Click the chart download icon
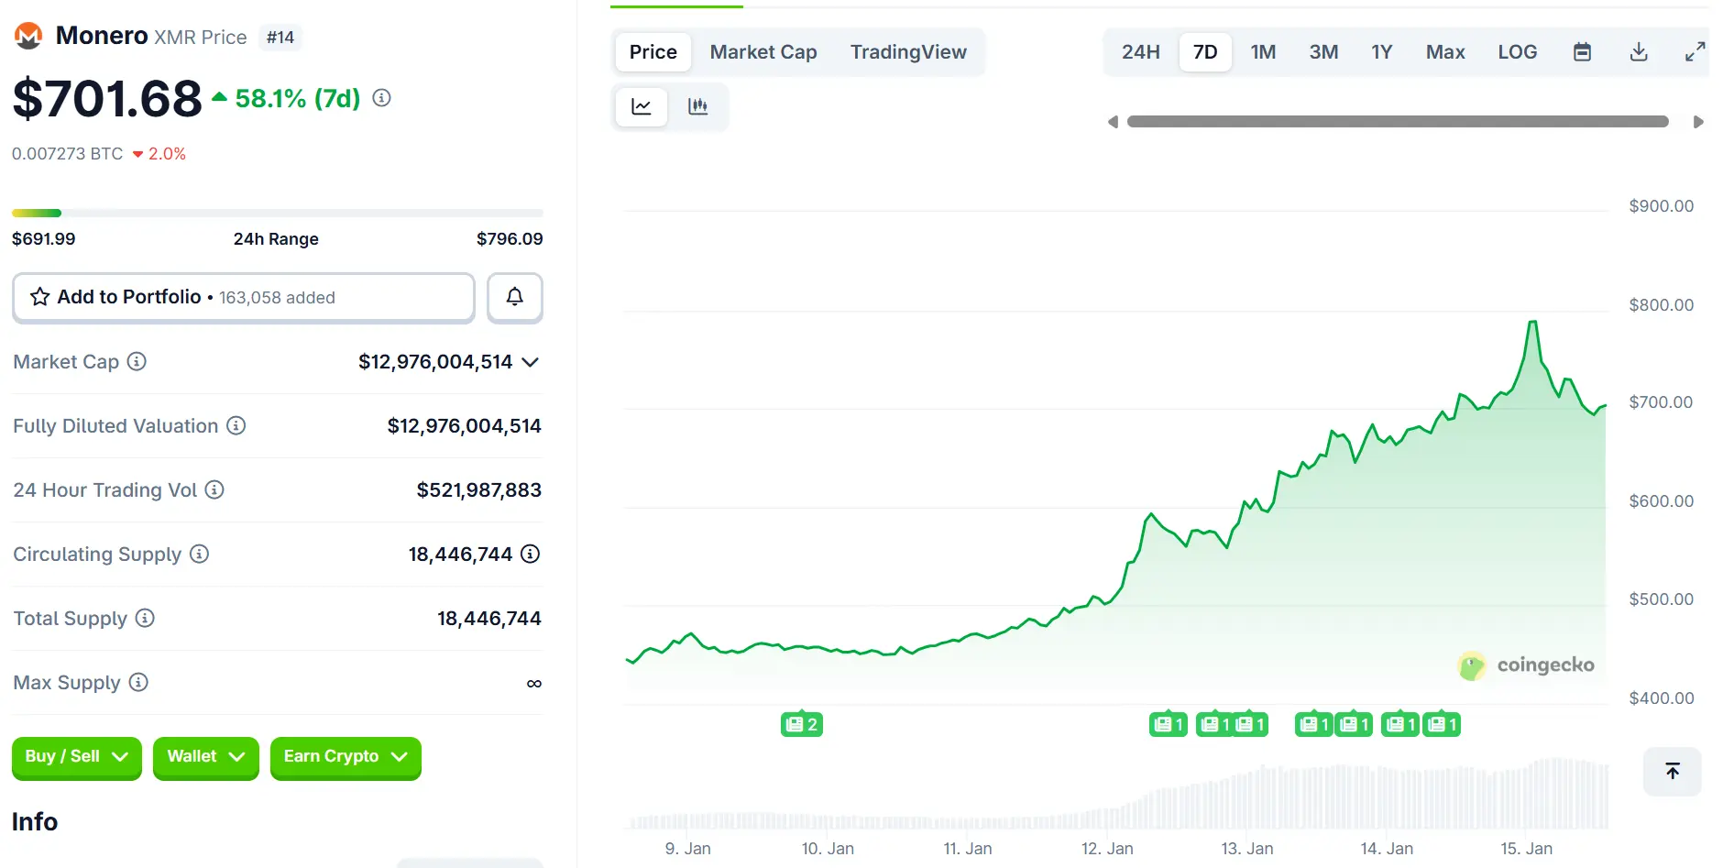Screen dimensions: 1723x868 [x=1640, y=52]
